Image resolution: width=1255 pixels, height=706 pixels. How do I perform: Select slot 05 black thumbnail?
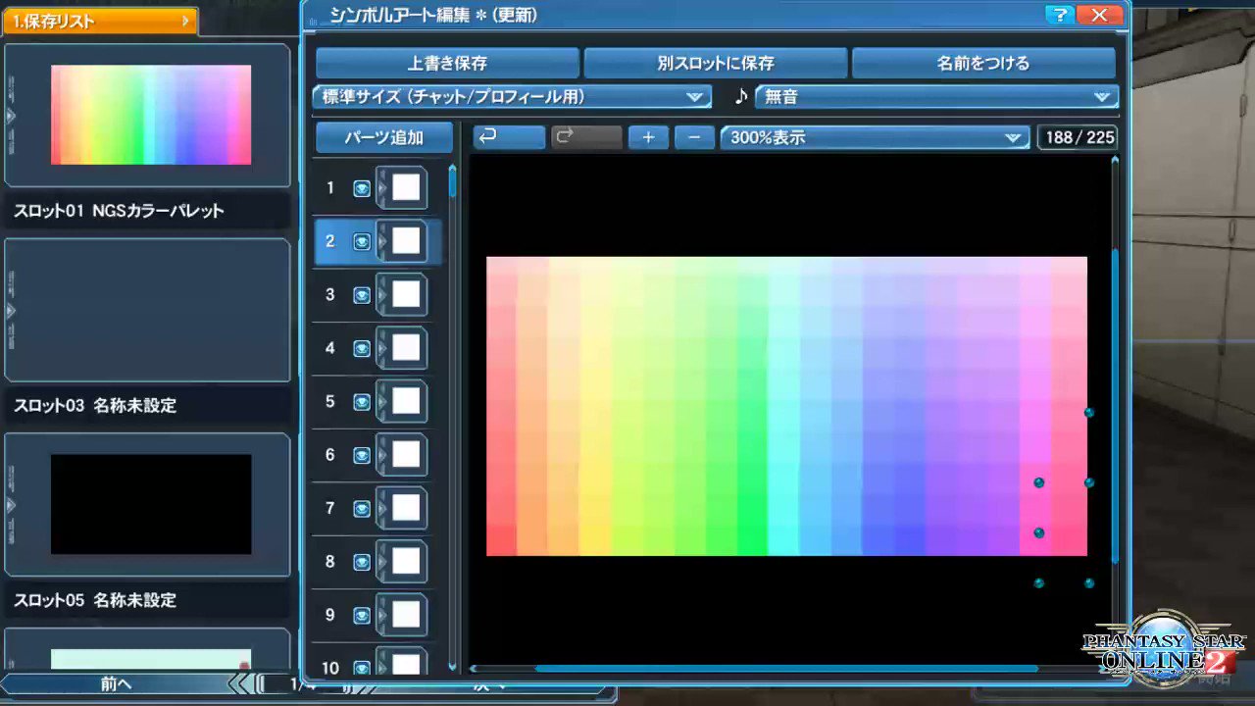coord(151,504)
